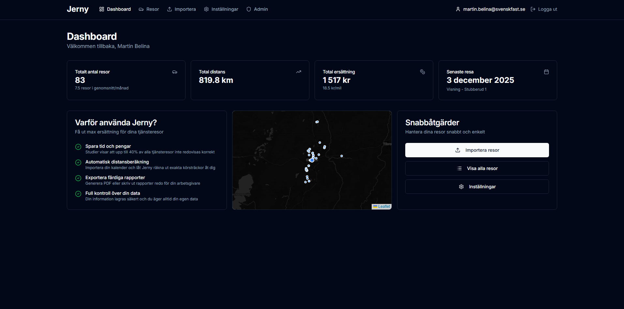This screenshot has height=309, width=624.
Task: Click the 1 517 kr compensation value
Action: point(336,80)
